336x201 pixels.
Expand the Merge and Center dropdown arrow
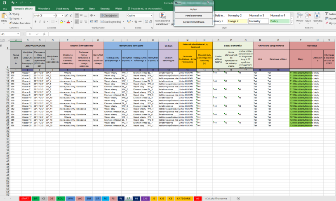pos(124,21)
